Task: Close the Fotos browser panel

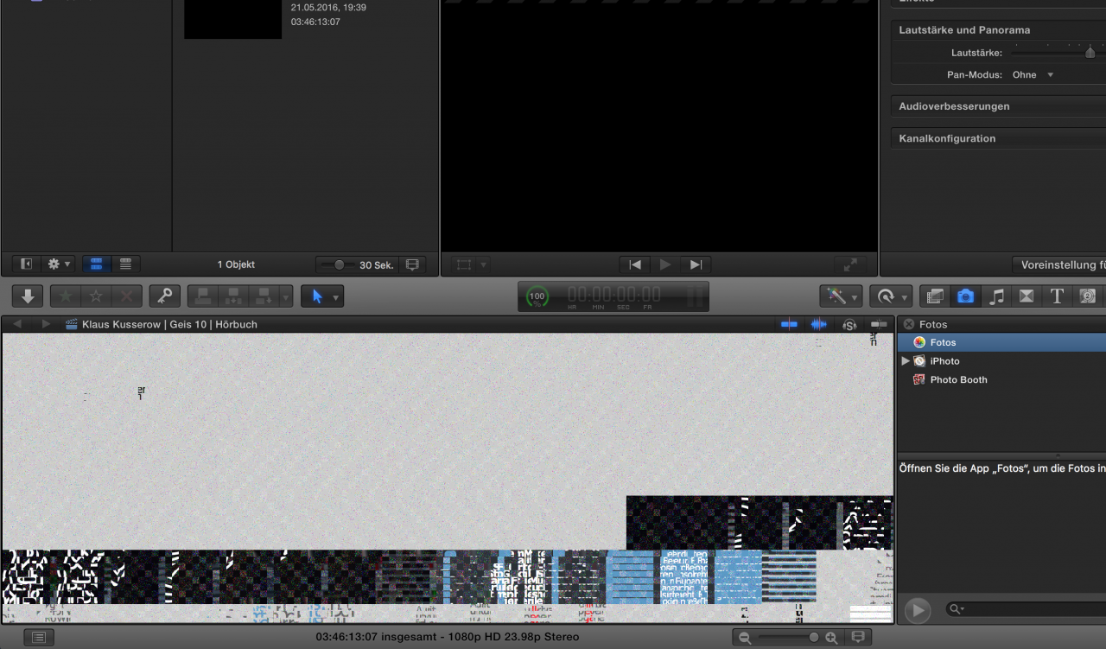Action: 909,324
